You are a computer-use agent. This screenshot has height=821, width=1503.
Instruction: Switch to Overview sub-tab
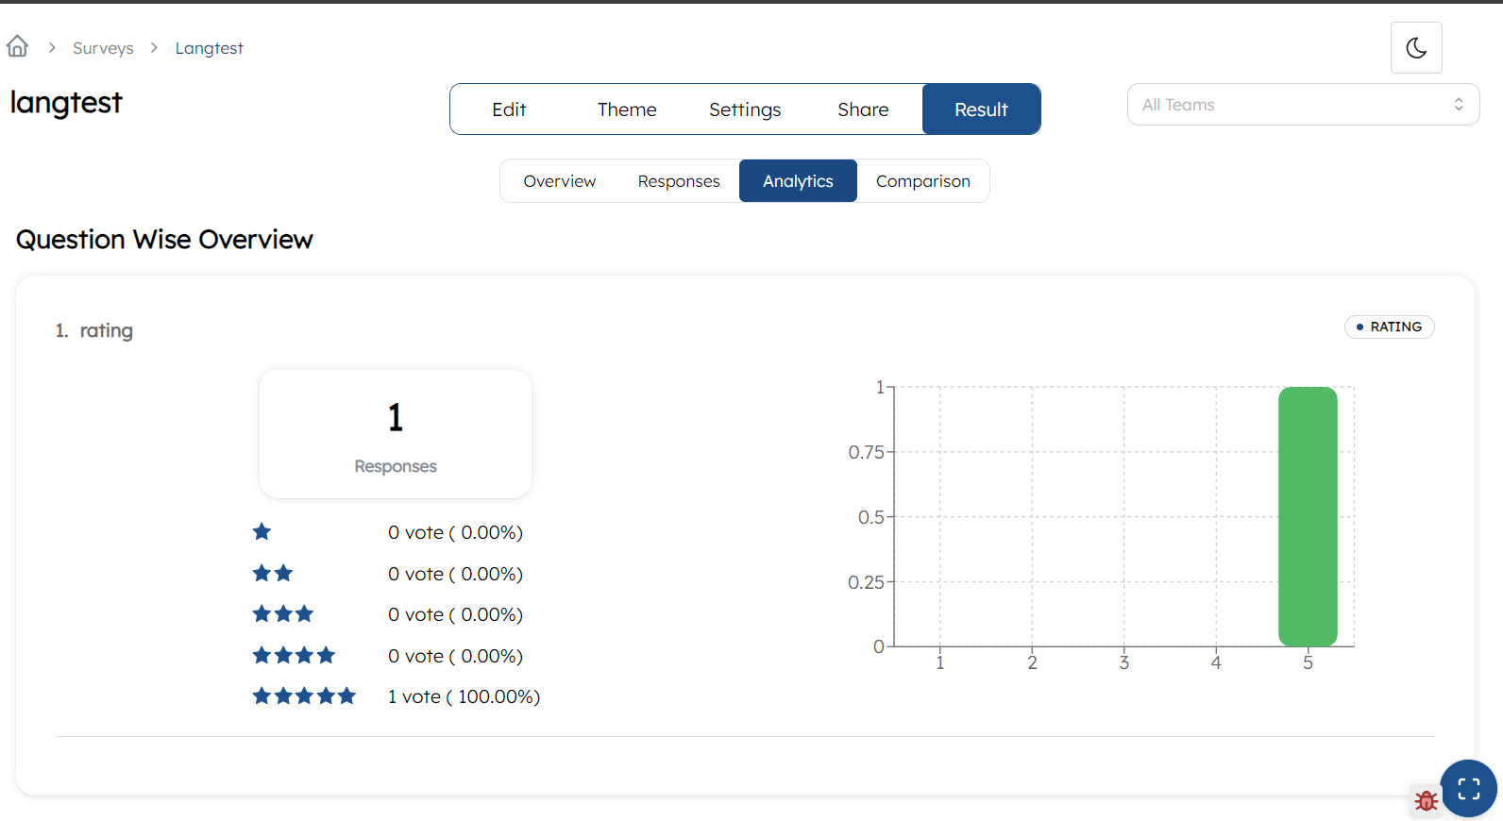point(560,181)
